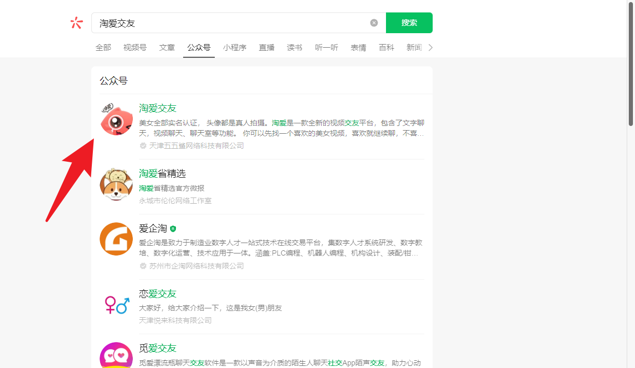Click the red WeChat Search logo icon
The image size is (635, 368).
pos(76,23)
